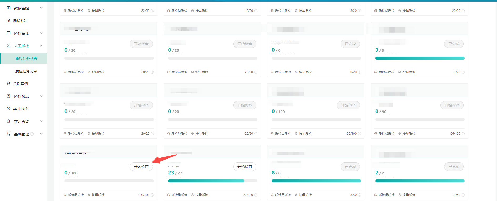Click 质检员质检 label in the 2/50 card
This screenshot has width=497, height=201.
pyautogui.click(x=387, y=195)
